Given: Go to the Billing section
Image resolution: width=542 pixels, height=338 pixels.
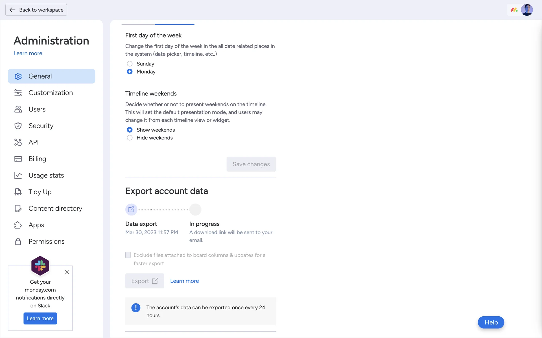Looking at the screenshot, I should 37,159.
